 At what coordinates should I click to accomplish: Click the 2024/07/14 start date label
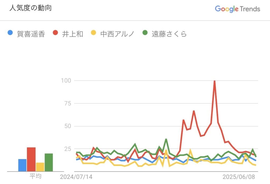point(76,177)
